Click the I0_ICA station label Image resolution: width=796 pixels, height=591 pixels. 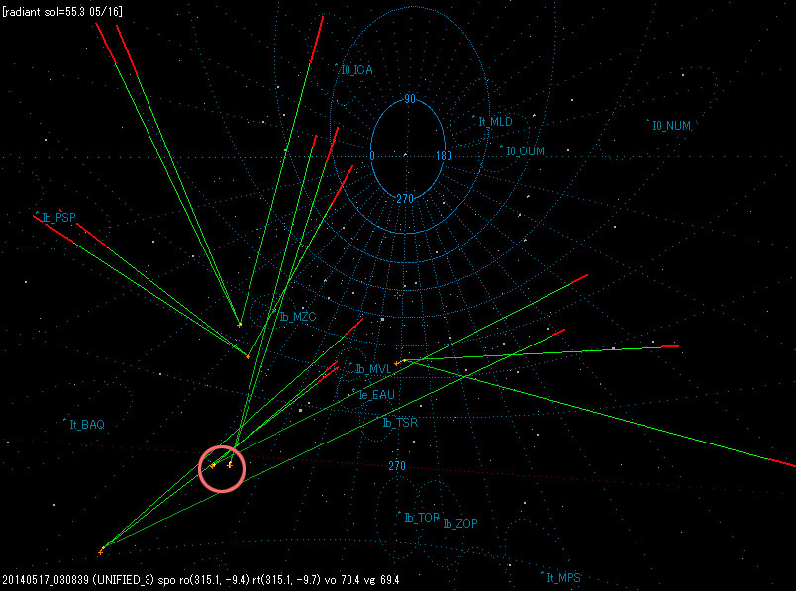click(354, 69)
